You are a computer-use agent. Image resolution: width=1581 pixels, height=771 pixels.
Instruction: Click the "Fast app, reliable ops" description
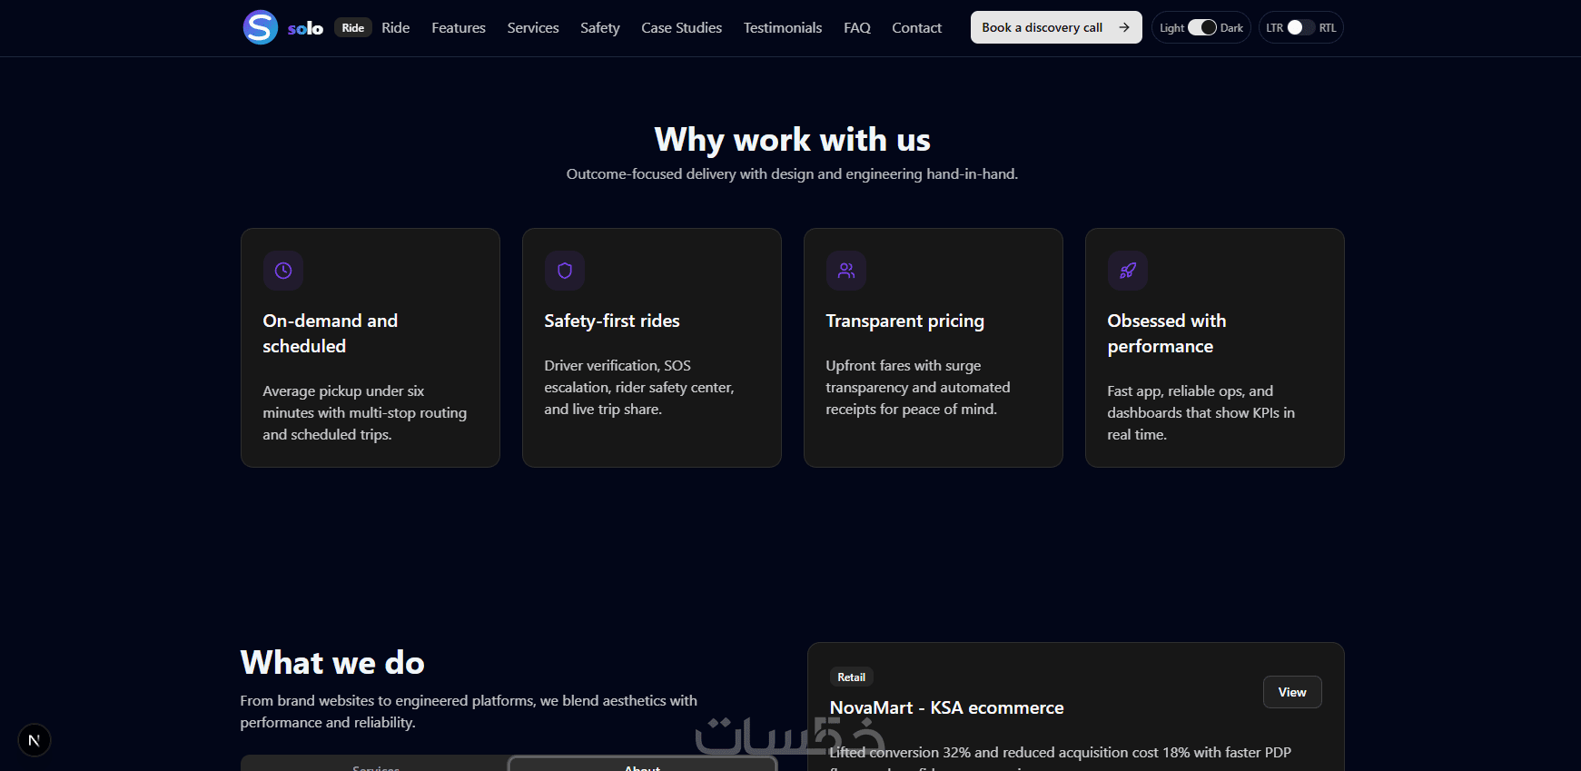(1201, 412)
